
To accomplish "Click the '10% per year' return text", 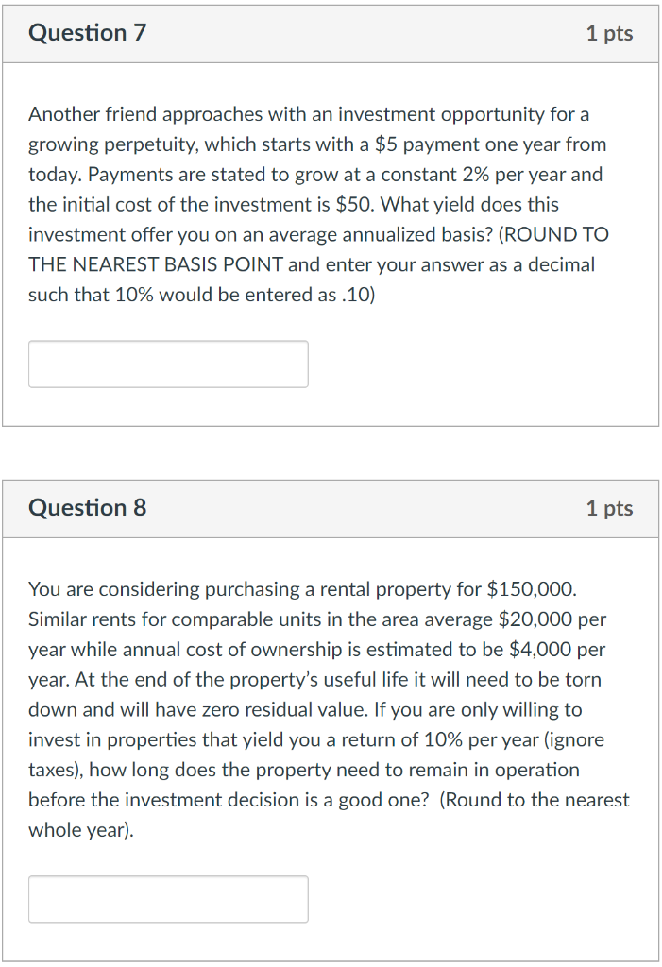I will pyautogui.click(x=482, y=739).
